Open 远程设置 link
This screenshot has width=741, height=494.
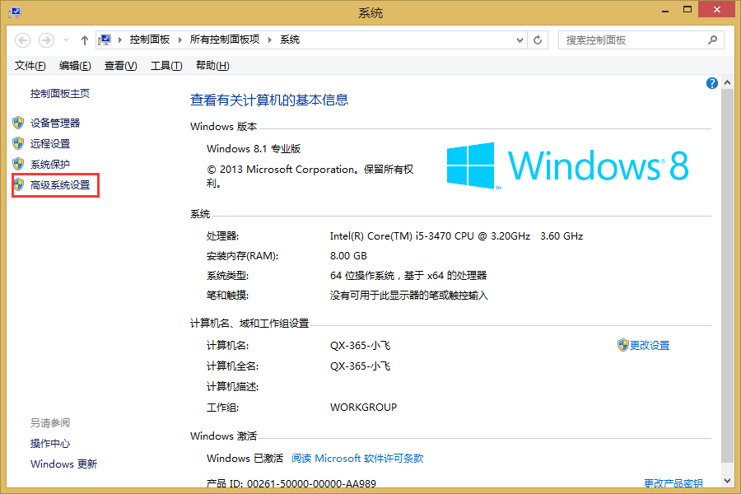point(50,144)
